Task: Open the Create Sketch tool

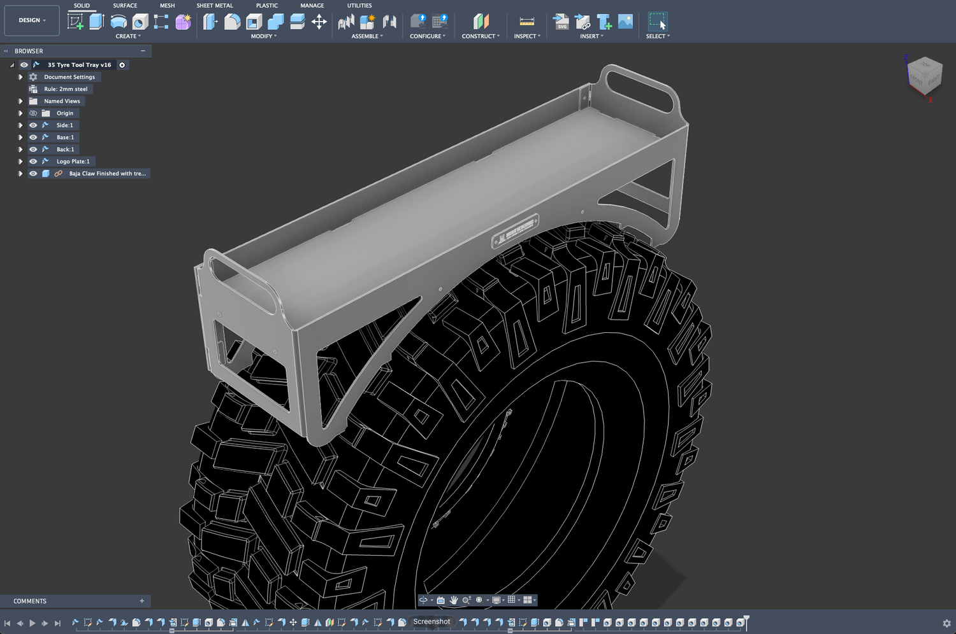Action: point(75,21)
